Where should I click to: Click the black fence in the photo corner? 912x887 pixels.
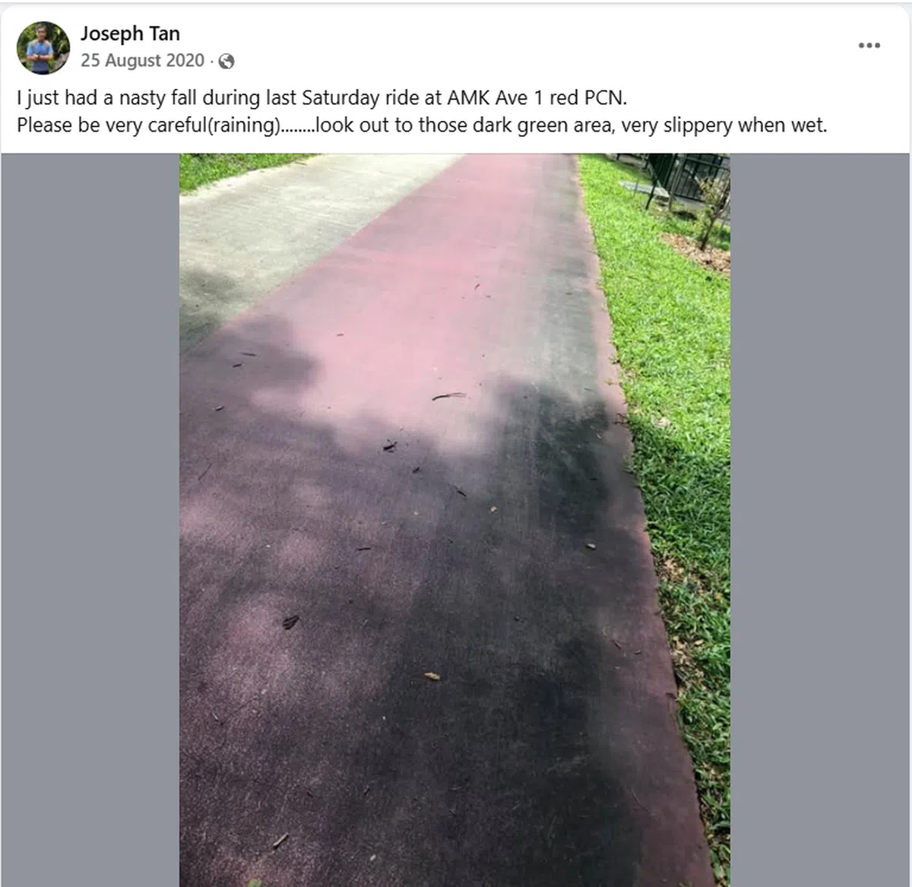(688, 179)
